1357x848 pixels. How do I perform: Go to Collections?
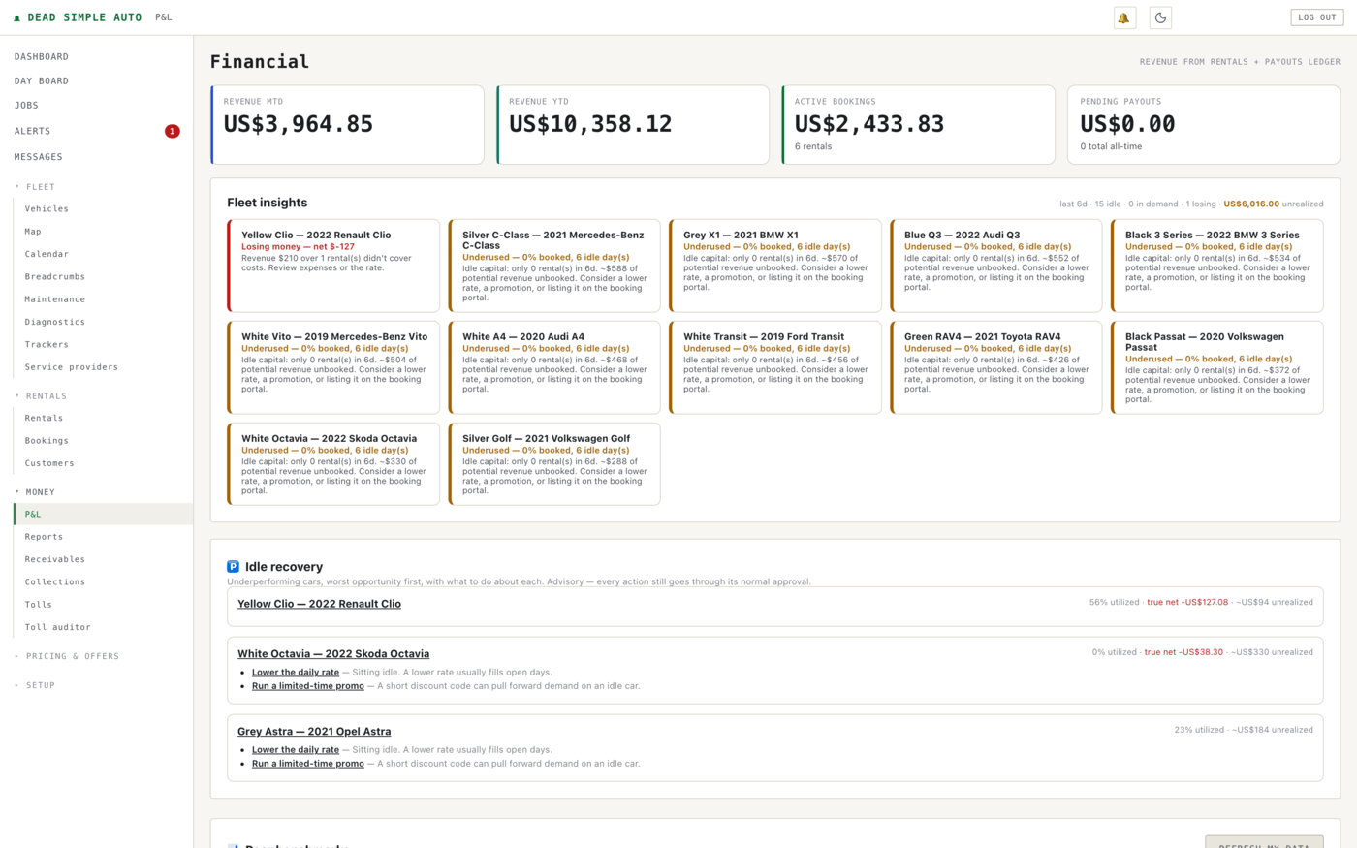click(x=103, y=582)
